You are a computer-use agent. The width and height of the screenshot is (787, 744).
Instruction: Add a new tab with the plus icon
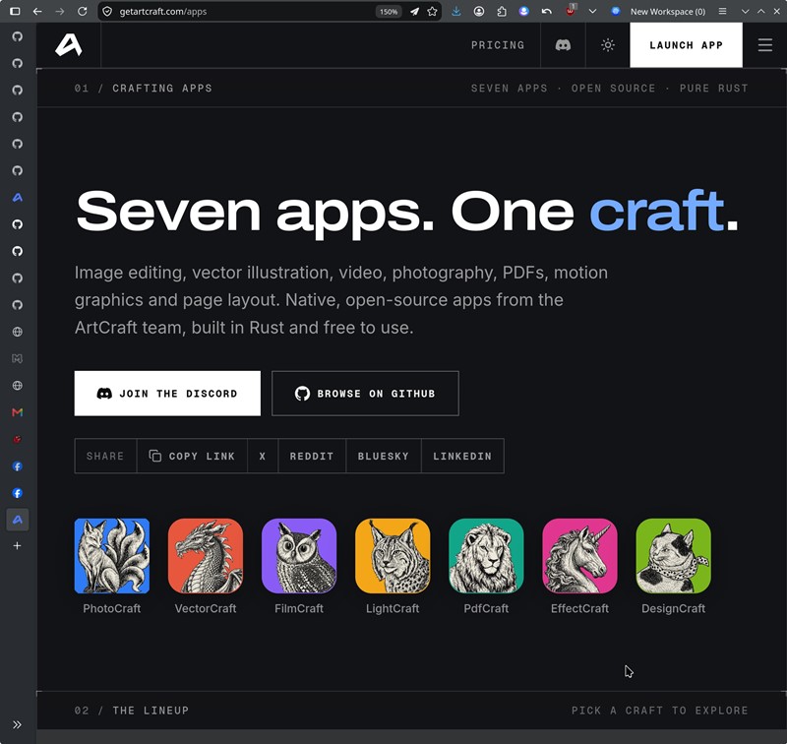point(17,546)
